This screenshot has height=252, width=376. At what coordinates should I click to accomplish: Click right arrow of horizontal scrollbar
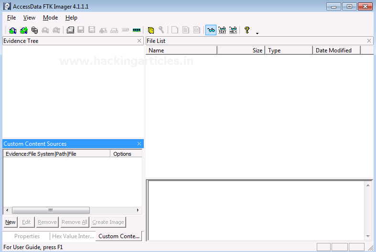[x=138, y=211]
